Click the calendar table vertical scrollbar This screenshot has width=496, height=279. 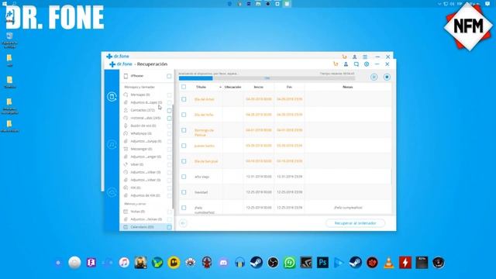tap(391, 177)
